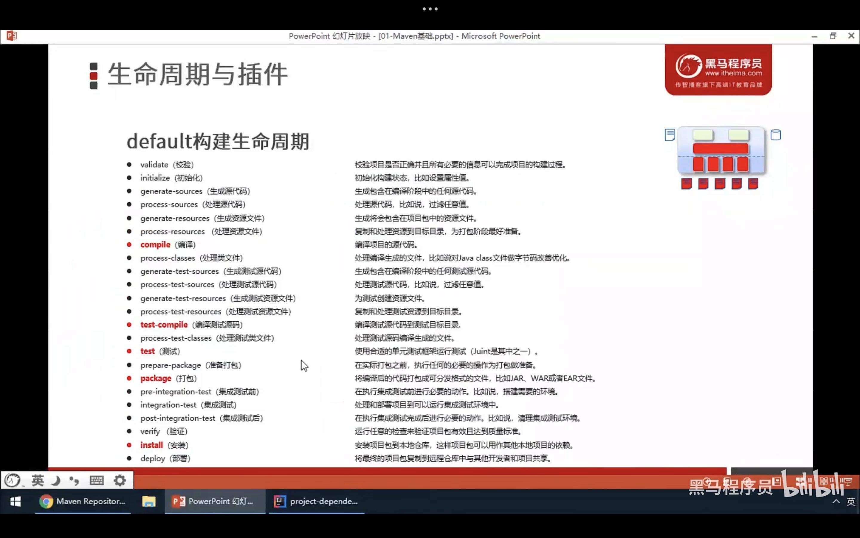The height and width of the screenshot is (538, 860).
Task: Select the process-classes list item
Action: [191, 258]
